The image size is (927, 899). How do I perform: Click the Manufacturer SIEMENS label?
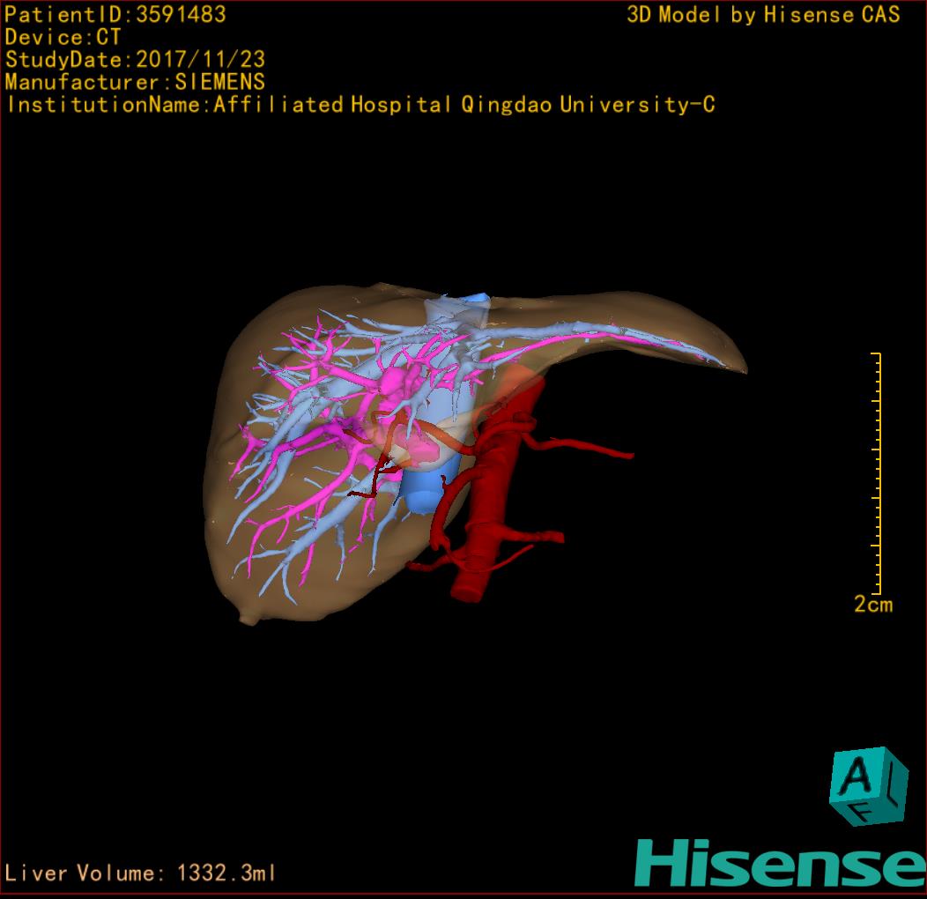135,82
